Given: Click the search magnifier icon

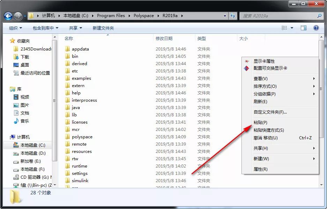Looking at the screenshot, I should click(x=319, y=16).
